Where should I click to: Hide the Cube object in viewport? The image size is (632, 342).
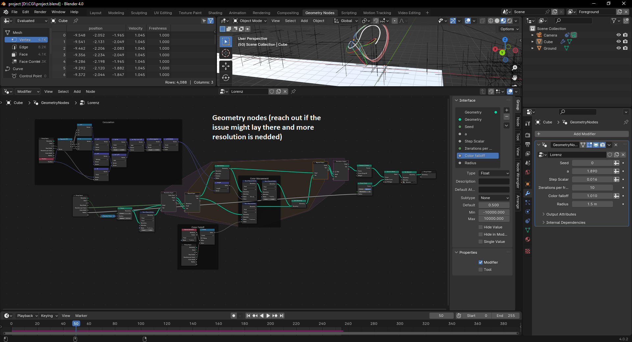coord(619,41)
